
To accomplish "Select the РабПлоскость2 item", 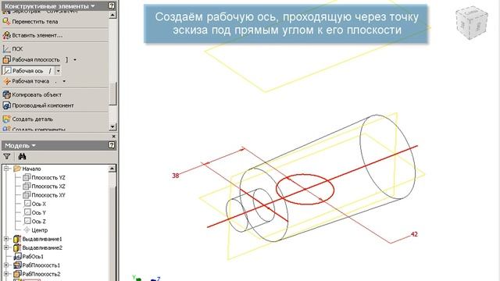I will tap(37, 274).
